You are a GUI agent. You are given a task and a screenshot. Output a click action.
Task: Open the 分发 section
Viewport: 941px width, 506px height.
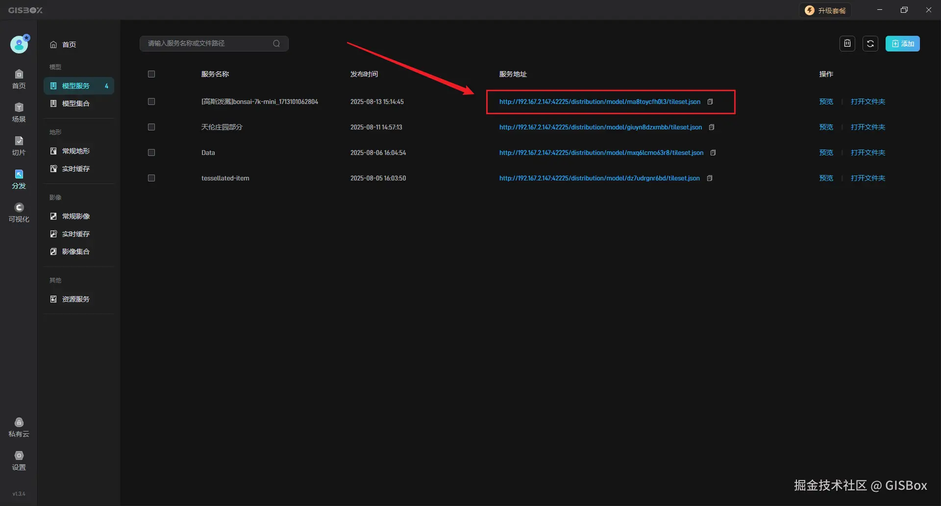point(19,179)
